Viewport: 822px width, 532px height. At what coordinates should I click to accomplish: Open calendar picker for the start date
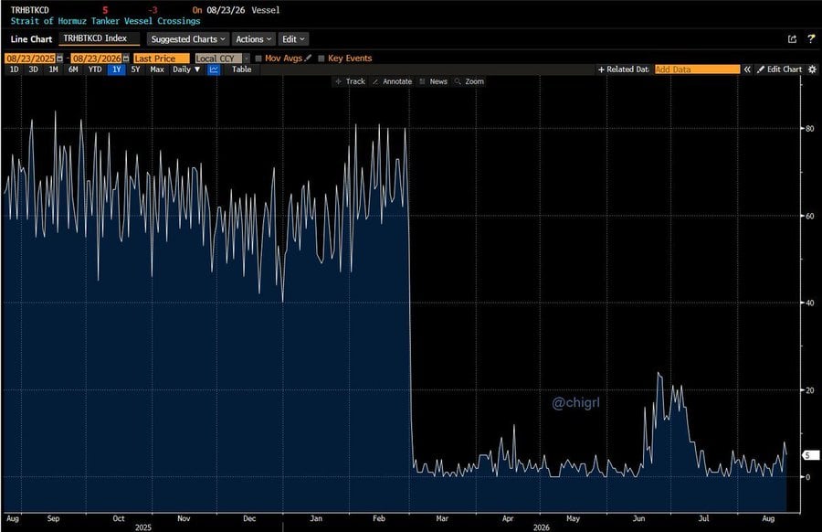[59, 59]
